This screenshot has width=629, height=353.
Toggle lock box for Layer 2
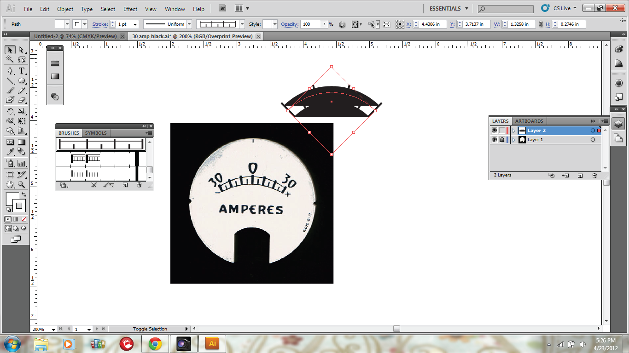pyautogui.click(x=502, y=131)
